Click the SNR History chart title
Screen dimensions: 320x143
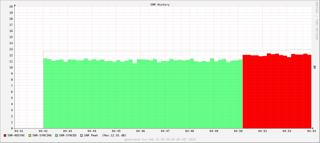pyautogui.click(x=160, y=5)
